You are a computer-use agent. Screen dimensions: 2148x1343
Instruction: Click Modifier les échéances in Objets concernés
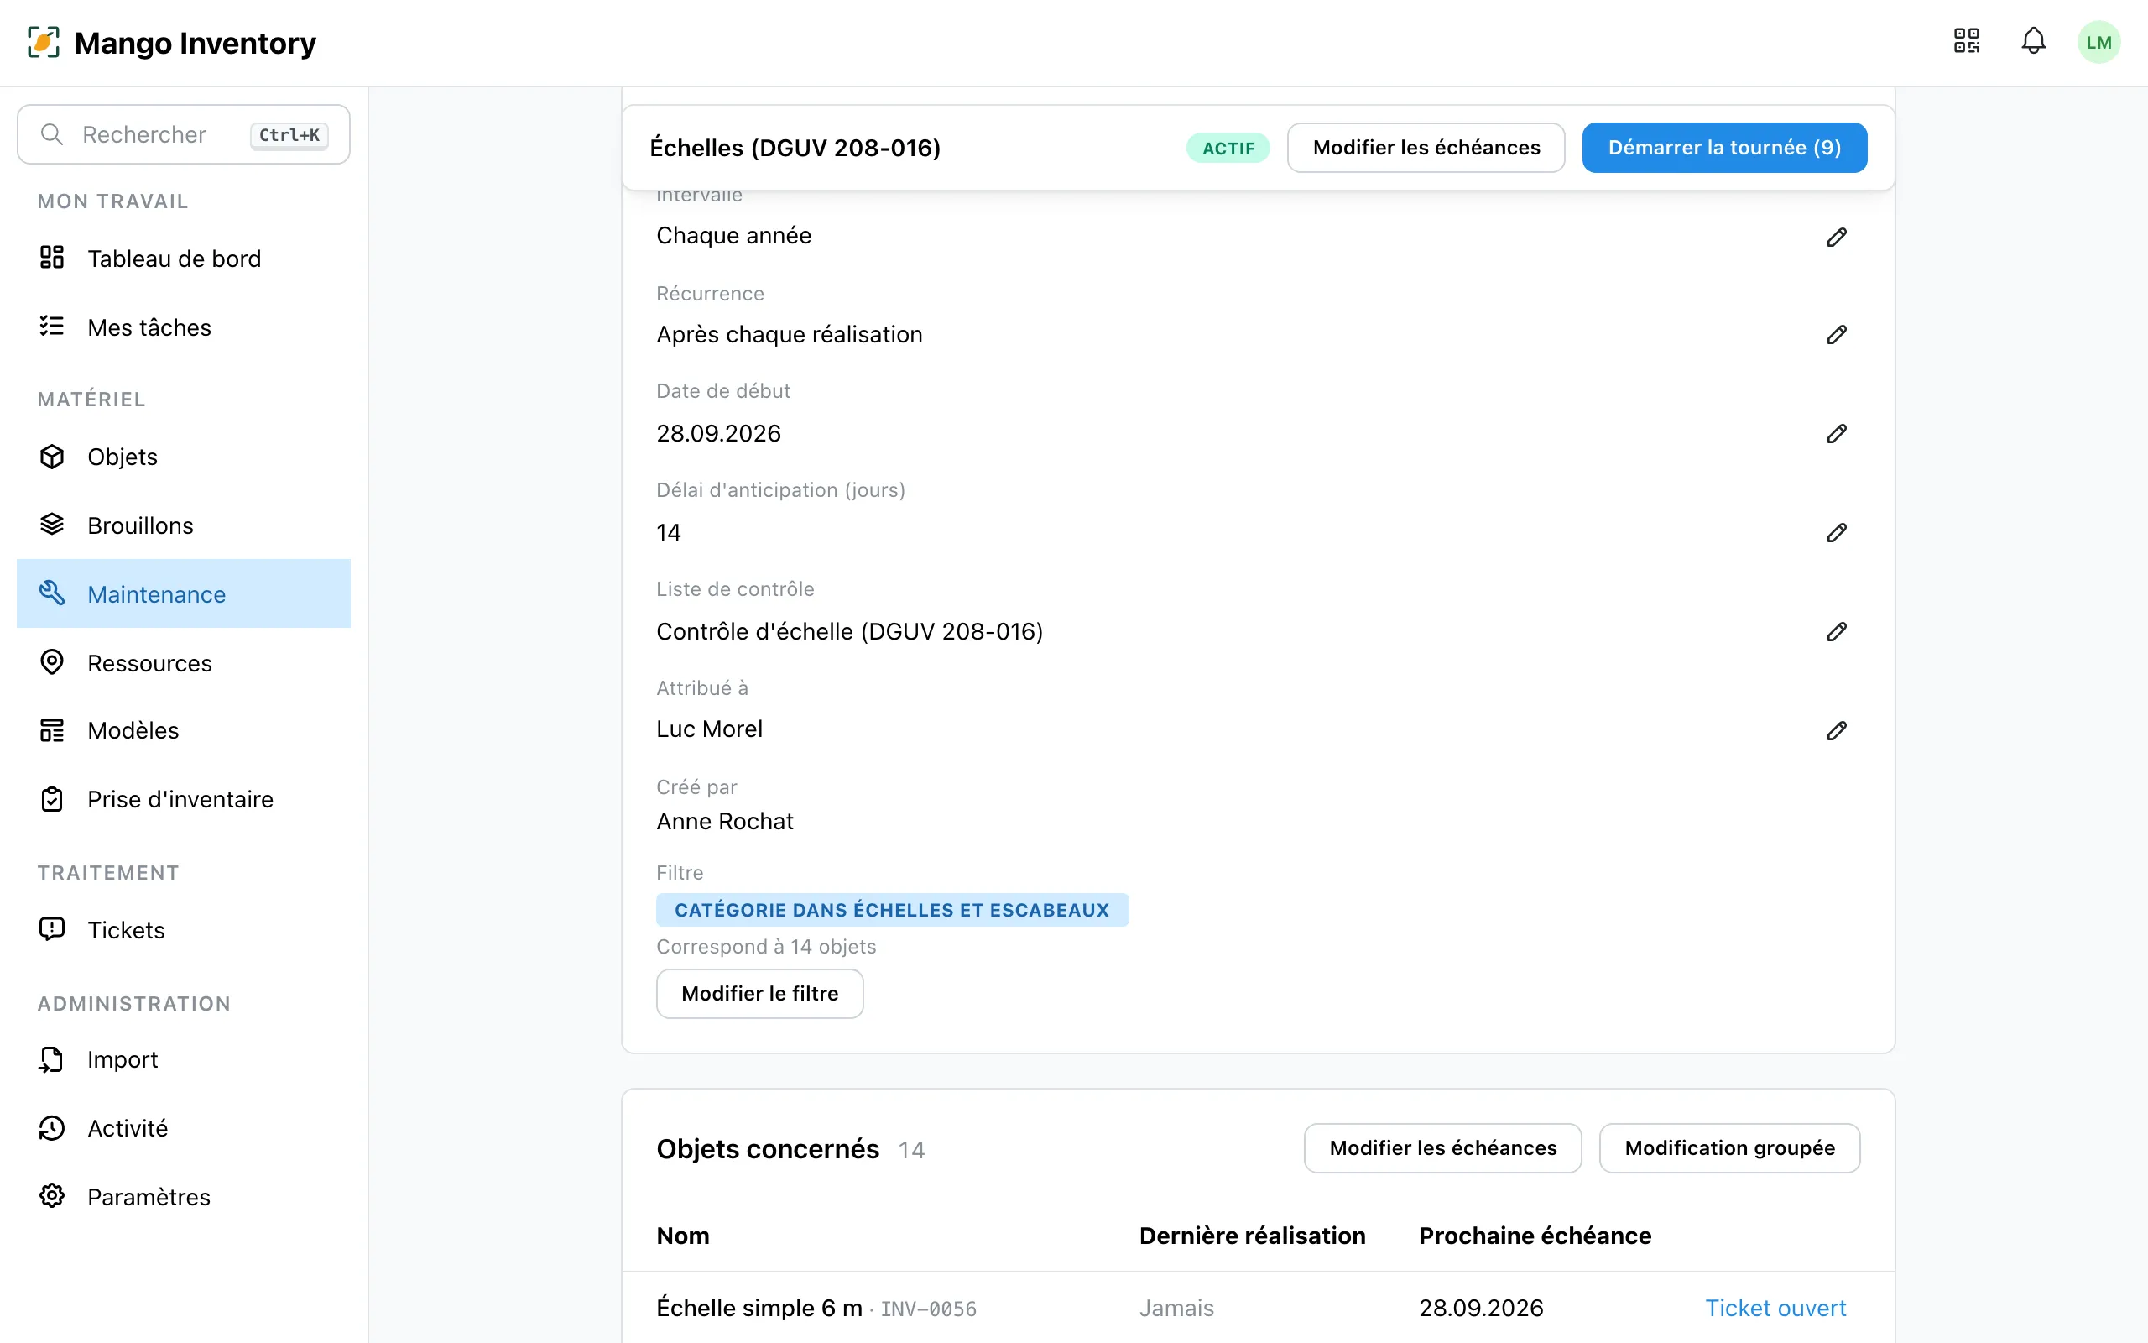pos(1442,1147)
